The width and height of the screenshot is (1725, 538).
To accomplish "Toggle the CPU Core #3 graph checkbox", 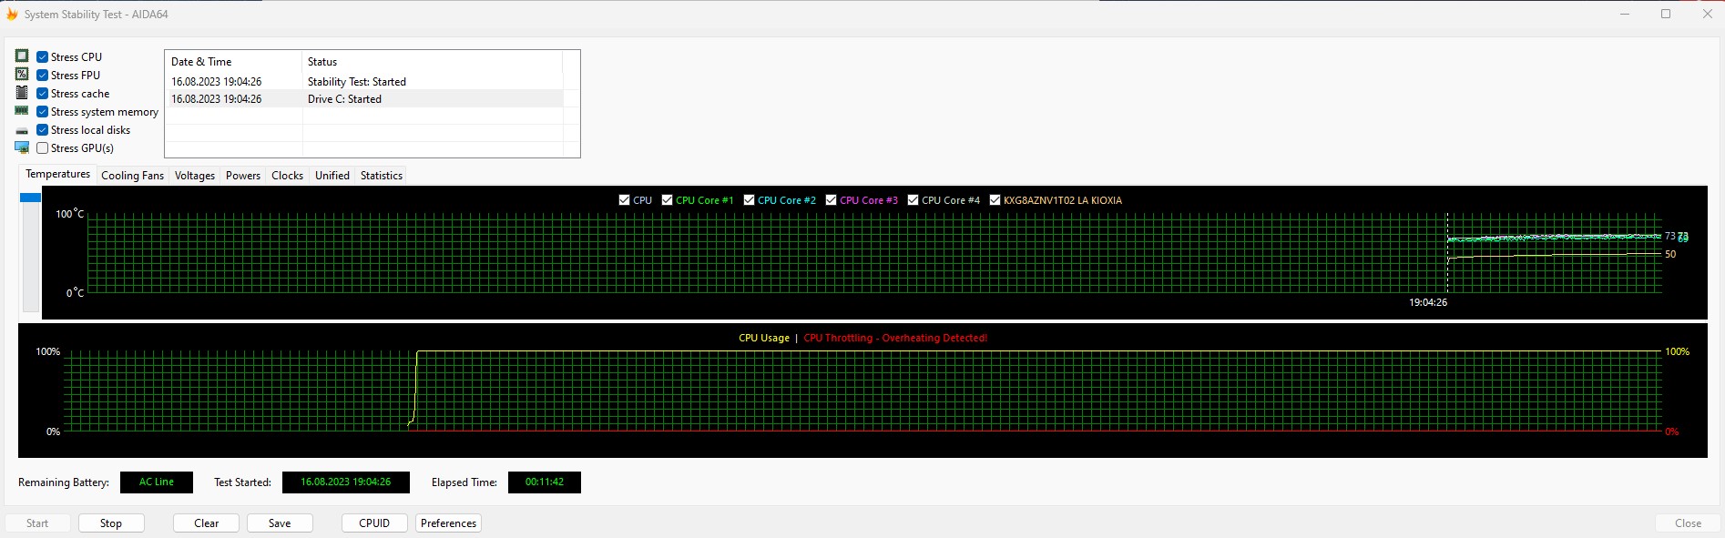I will [831, 200].
